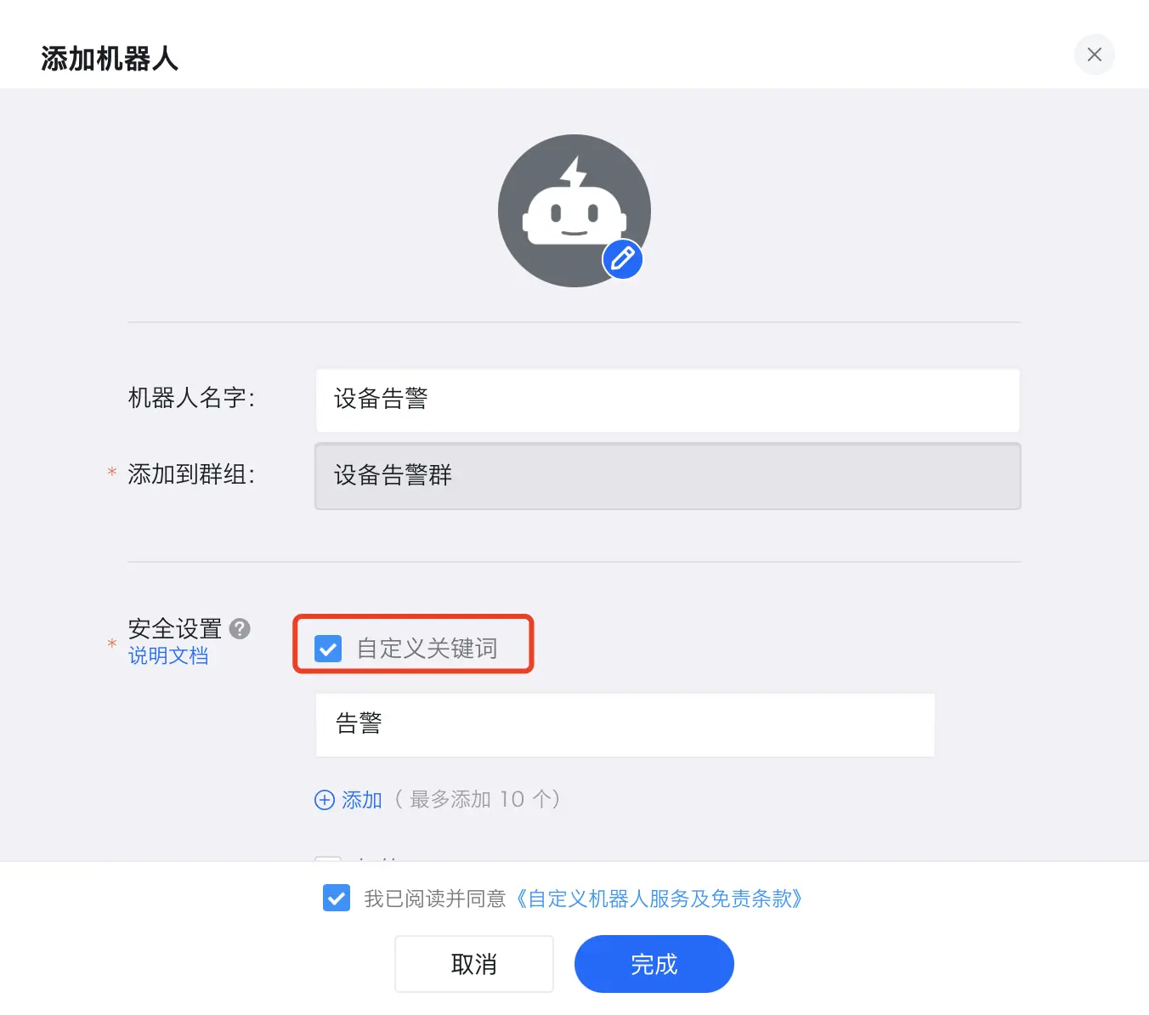Viewport: 1149px width, 1015px height.
Task: Click the 机器人名字 field label
Action: click(191, 398)
